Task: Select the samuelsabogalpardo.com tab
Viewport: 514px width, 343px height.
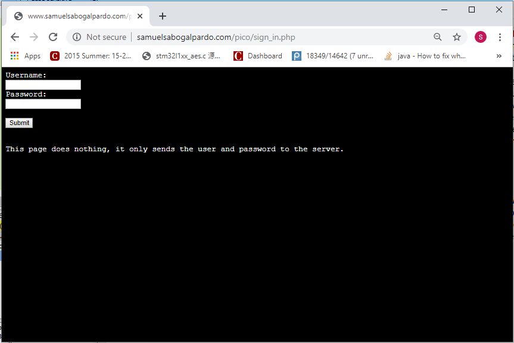Action: pyautogui.click(x=77, y=16)
